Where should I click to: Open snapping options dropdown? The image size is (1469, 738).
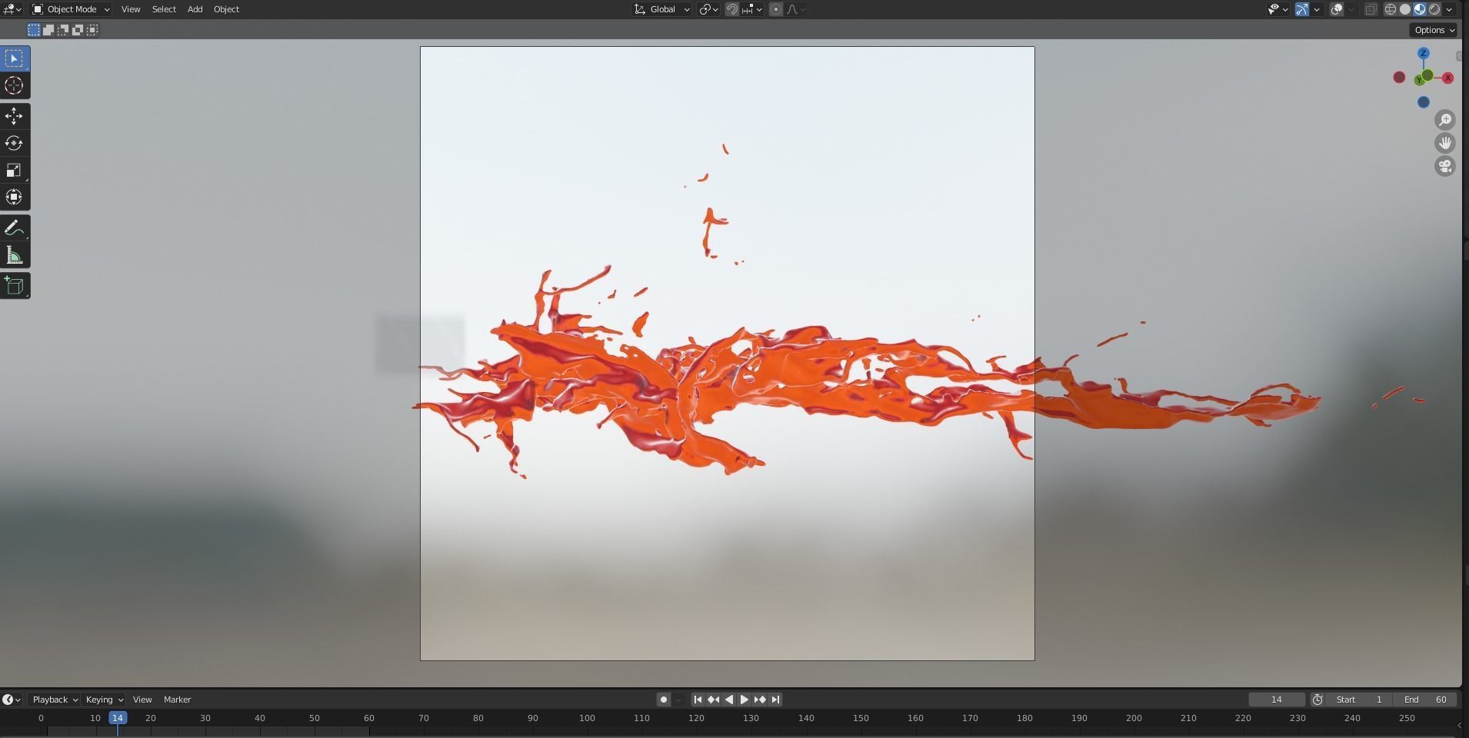[x=752, y=9]
